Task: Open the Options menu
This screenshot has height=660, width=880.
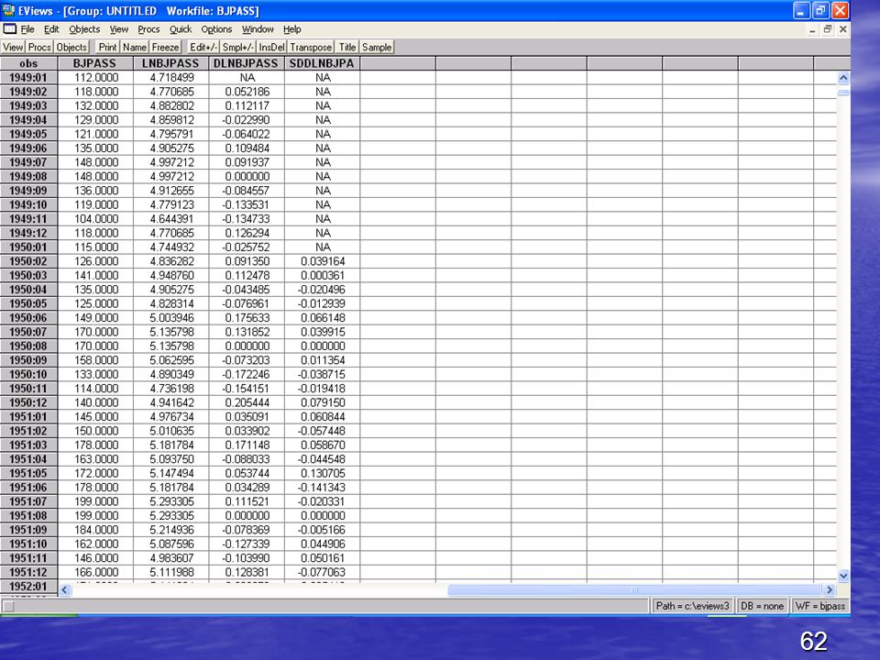Action: [x=216, y=29]
